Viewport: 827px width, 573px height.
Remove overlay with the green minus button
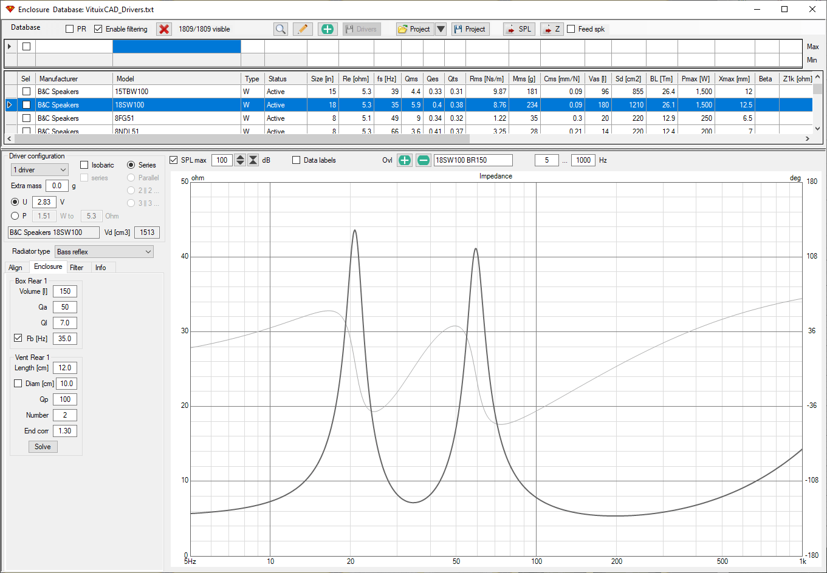(424, 160)
